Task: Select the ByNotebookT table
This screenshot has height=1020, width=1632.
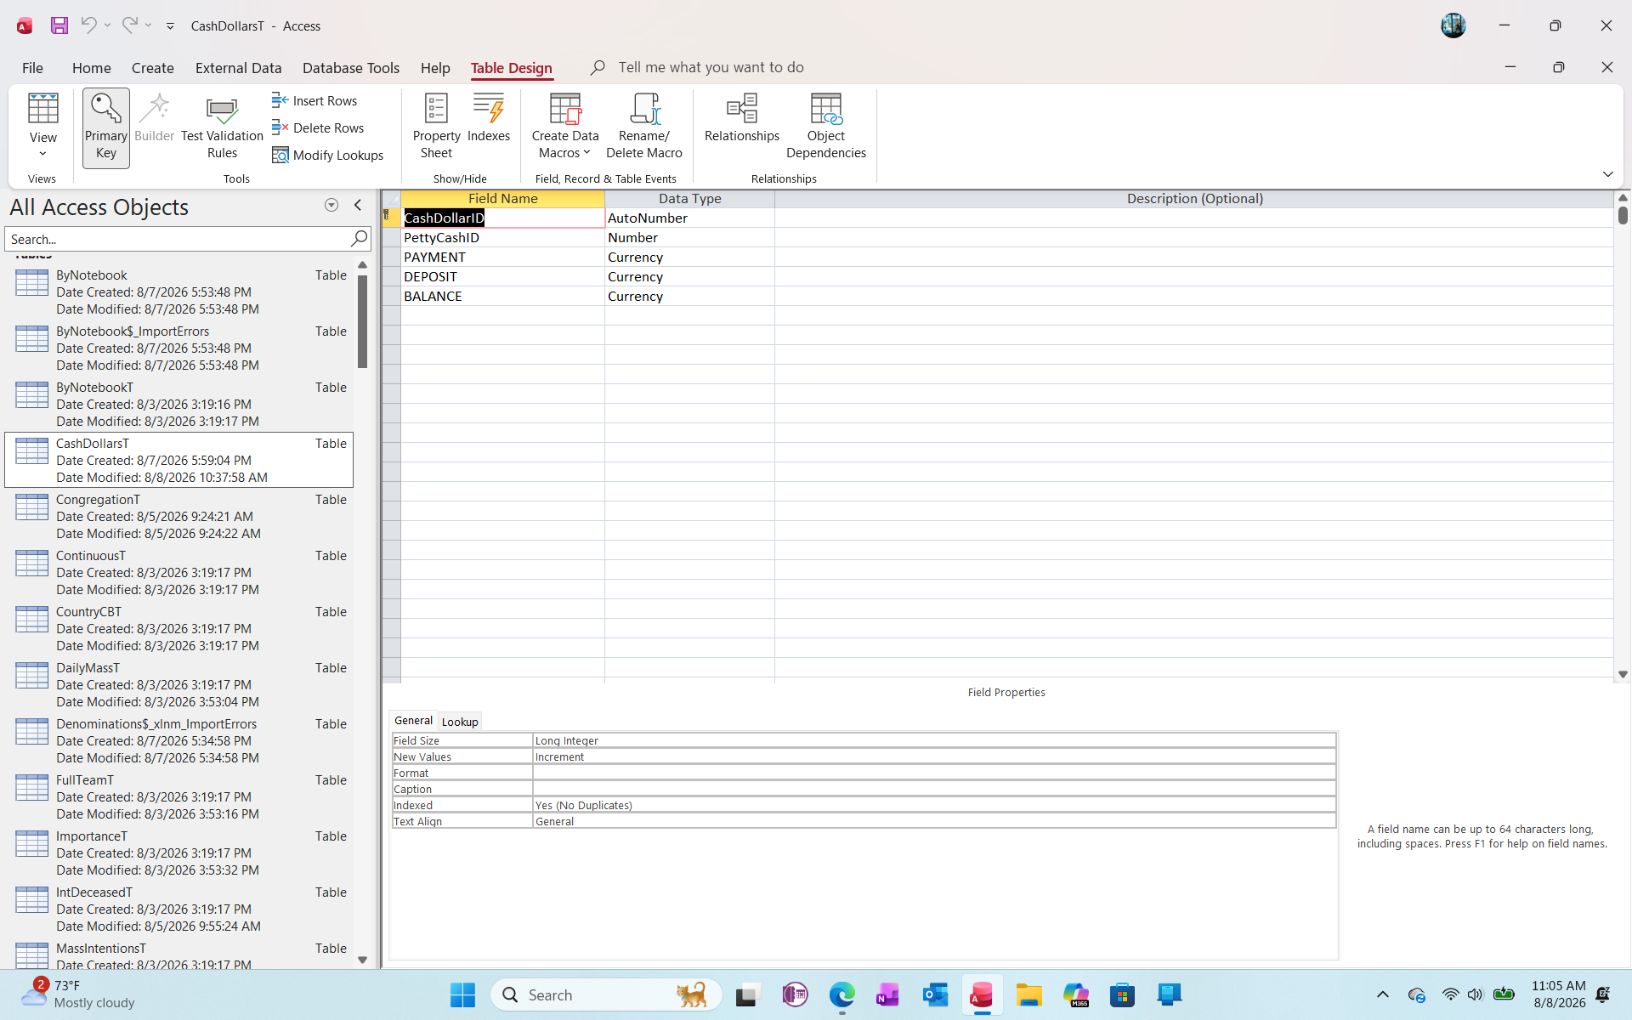Action: tap(179, 405)
